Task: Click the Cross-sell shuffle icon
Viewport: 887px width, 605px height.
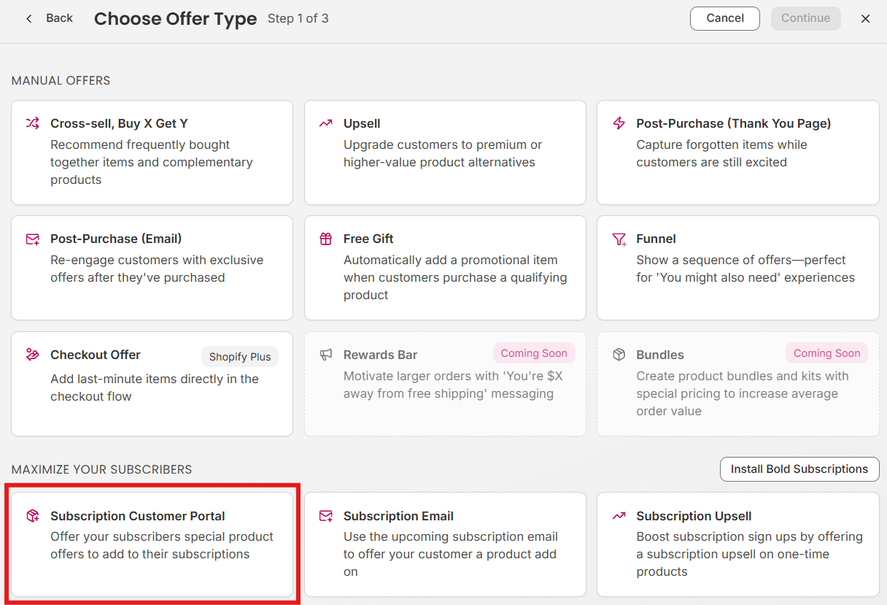Action: (33, 123)
